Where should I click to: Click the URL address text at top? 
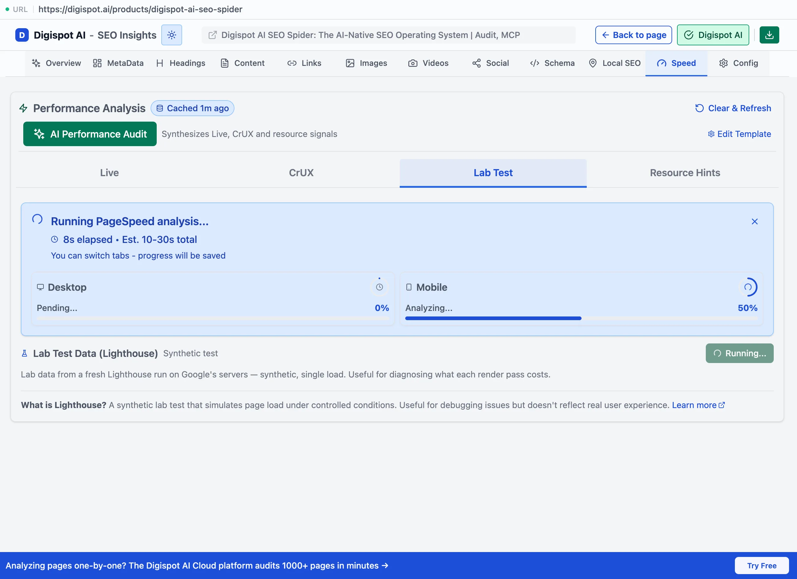click(140, 9)
